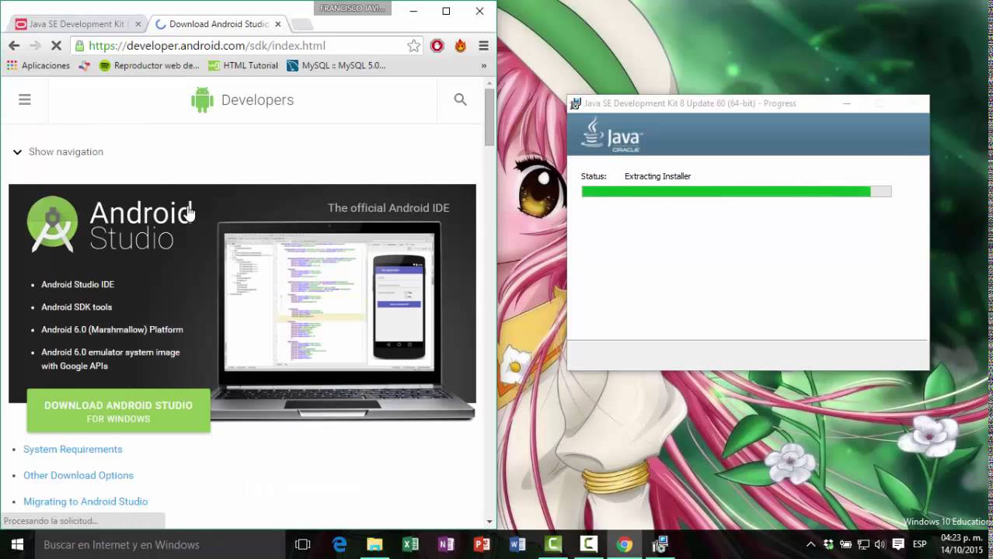Open the clock showing 04:23 p. m.
Screen dimensions: 993x559
point(962,544)
